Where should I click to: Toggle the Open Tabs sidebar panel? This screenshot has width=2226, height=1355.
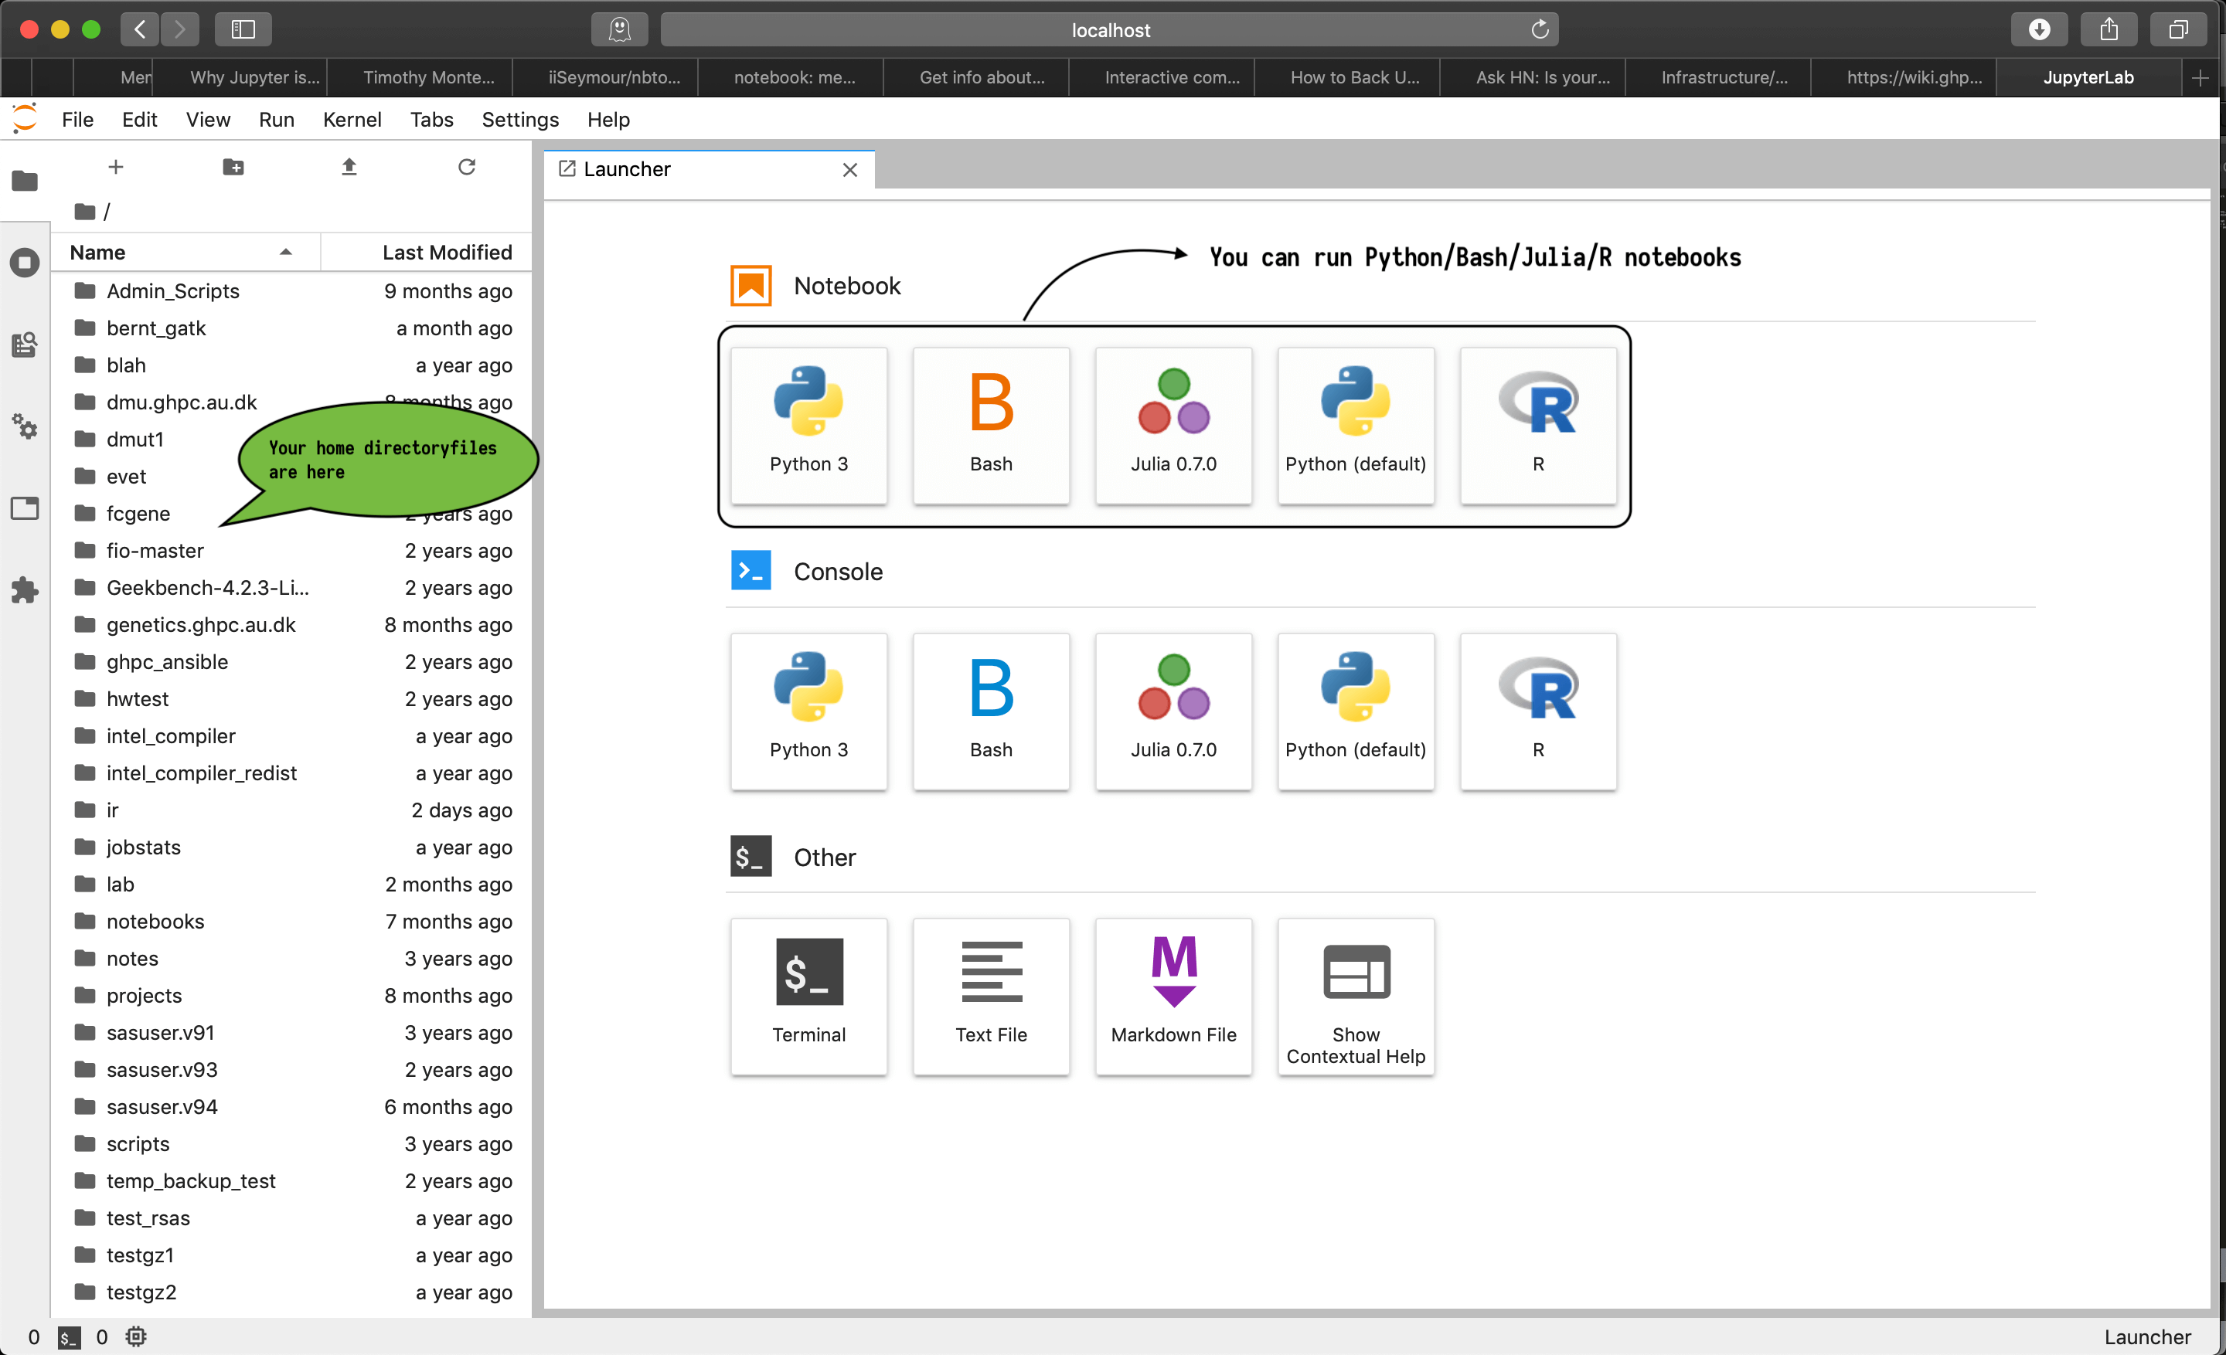25,508
